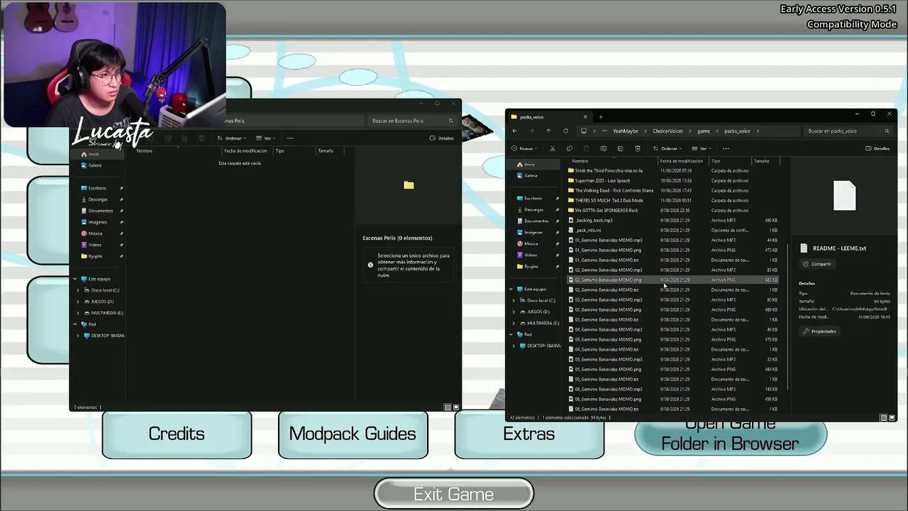
Task: Click the Delete trash icon in packs_voice toolbar
Action: (638, 148)
